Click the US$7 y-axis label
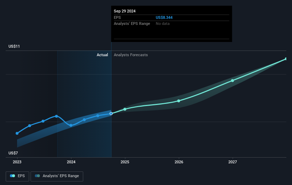The width and height of the screenshot is (292, 185). coord(13,153)
